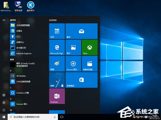The width and height of the screenshot is (161, 120).
Task: Click the 推荐 section header
Action: point(12,59)
